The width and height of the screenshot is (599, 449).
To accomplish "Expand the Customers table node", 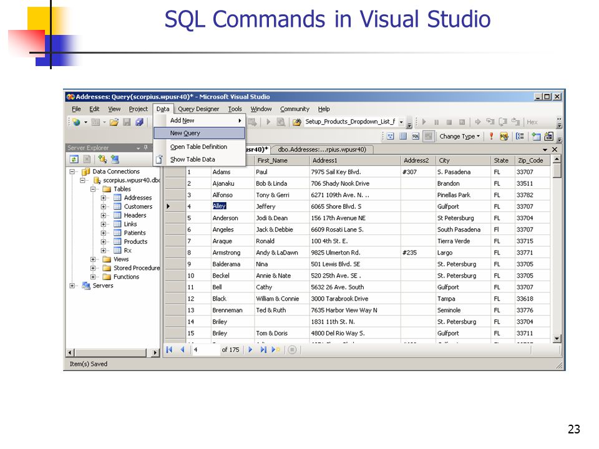I will [103, 206].
